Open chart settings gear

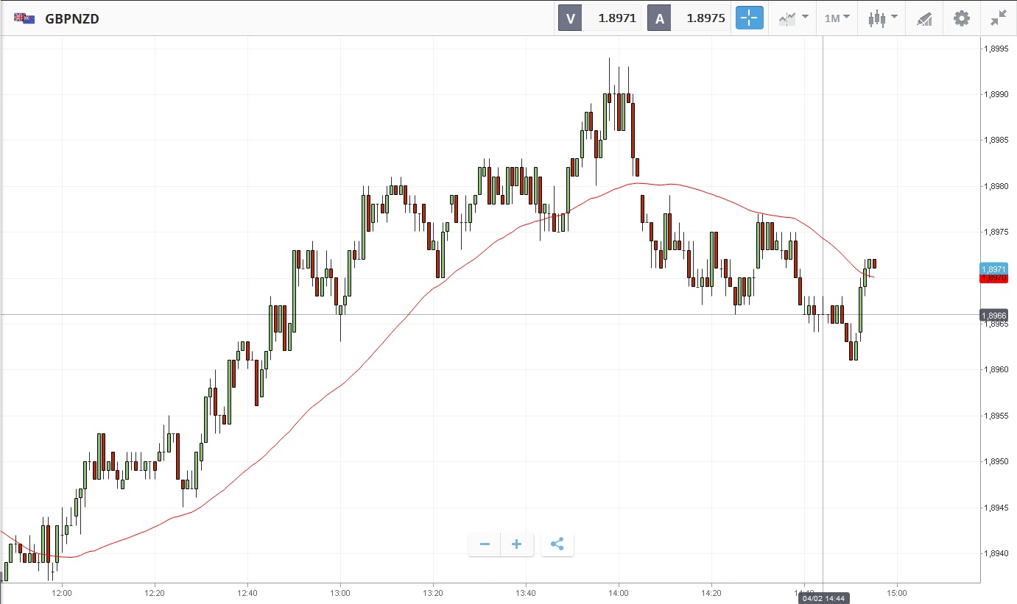click(x=962, y=18)
